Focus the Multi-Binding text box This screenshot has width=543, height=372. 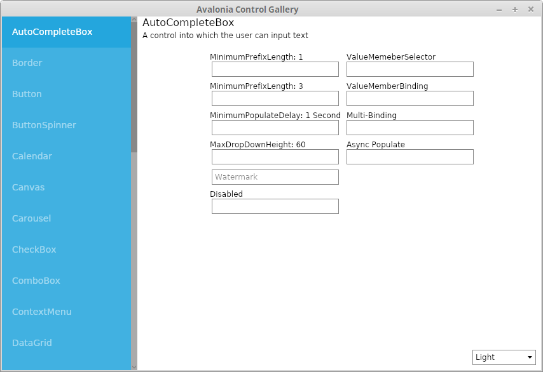pyautogui.click(x=409, y=128)
